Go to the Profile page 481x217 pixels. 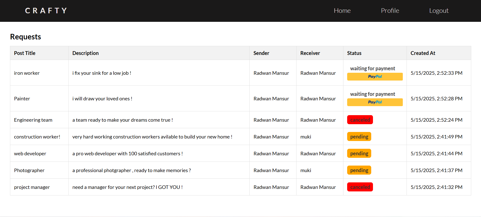390,11
